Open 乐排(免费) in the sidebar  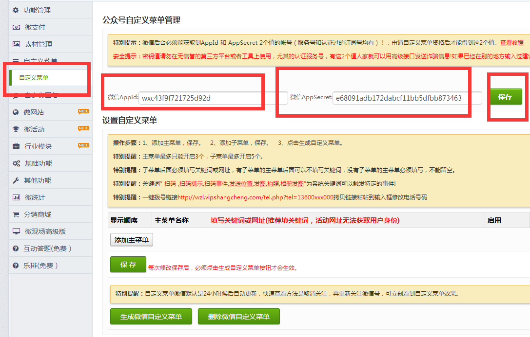(41, 266)
